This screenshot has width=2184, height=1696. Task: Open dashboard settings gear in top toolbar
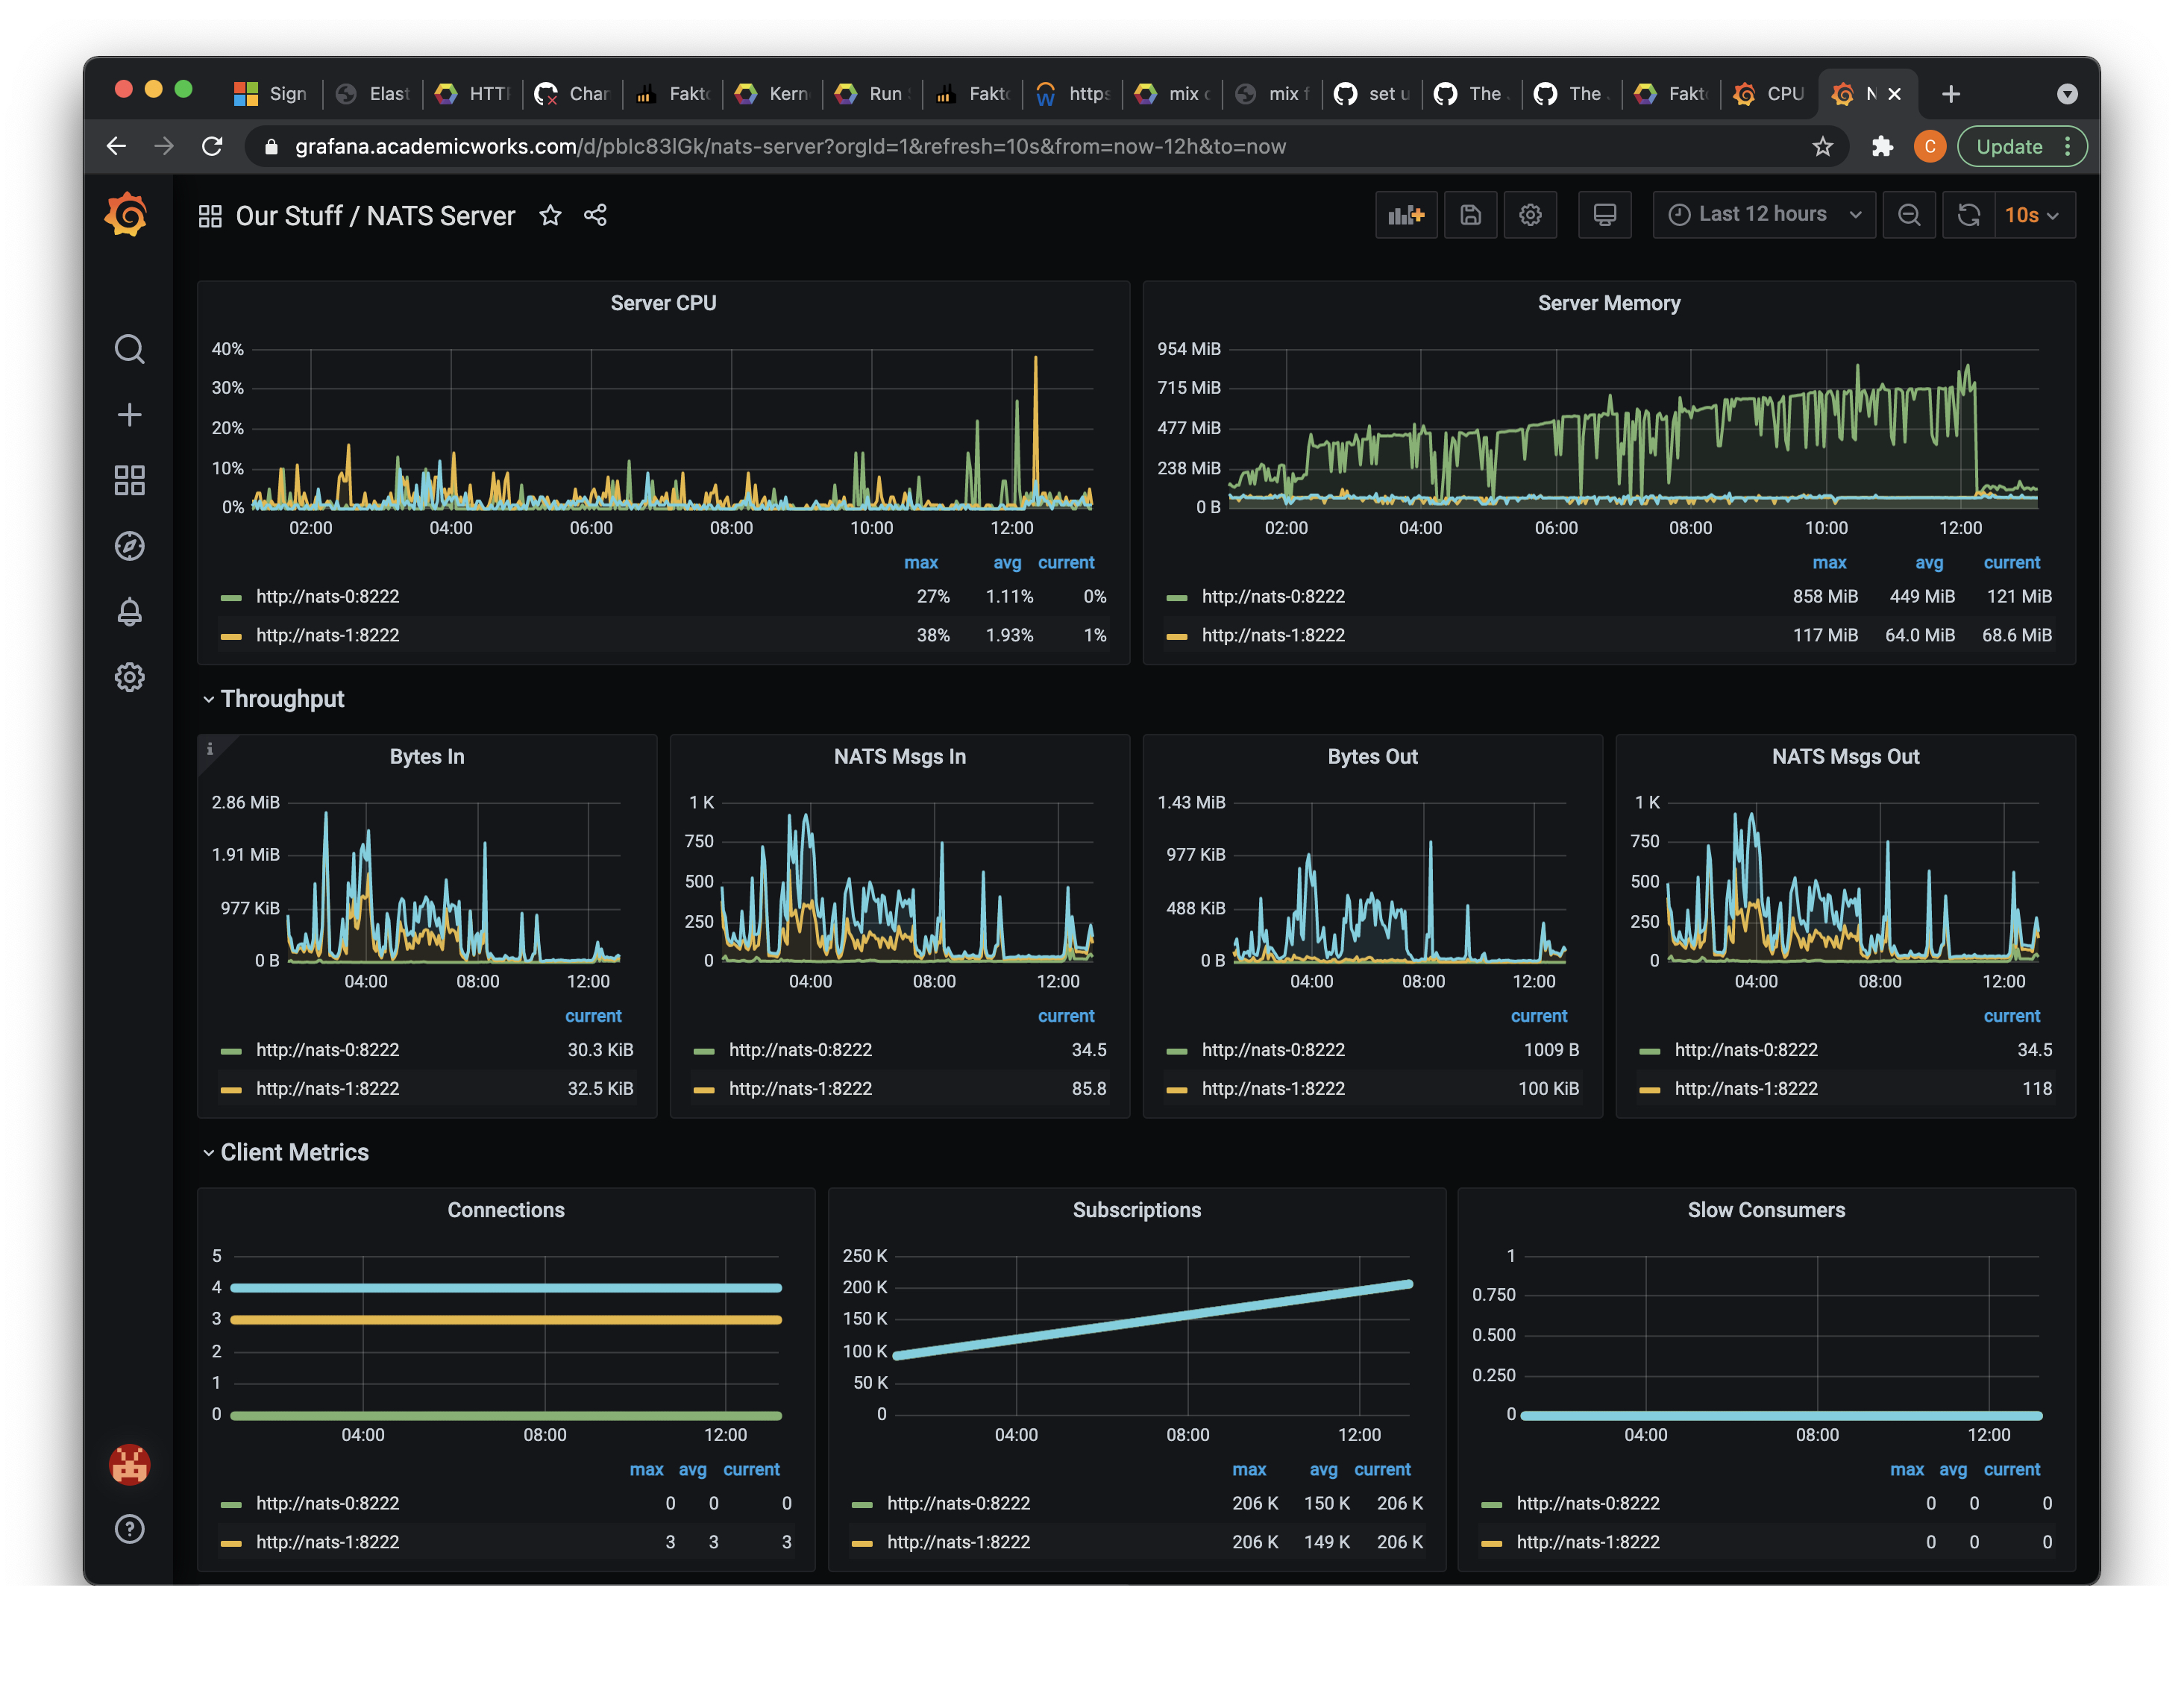click(1529, 215)
